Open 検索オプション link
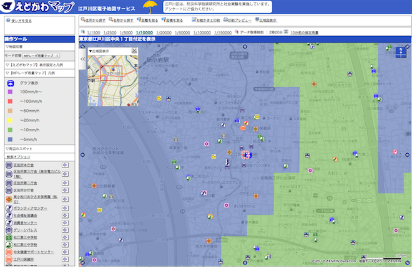Image resolution: width=412 pixels, height=269 pixels. tap(18, 157)
